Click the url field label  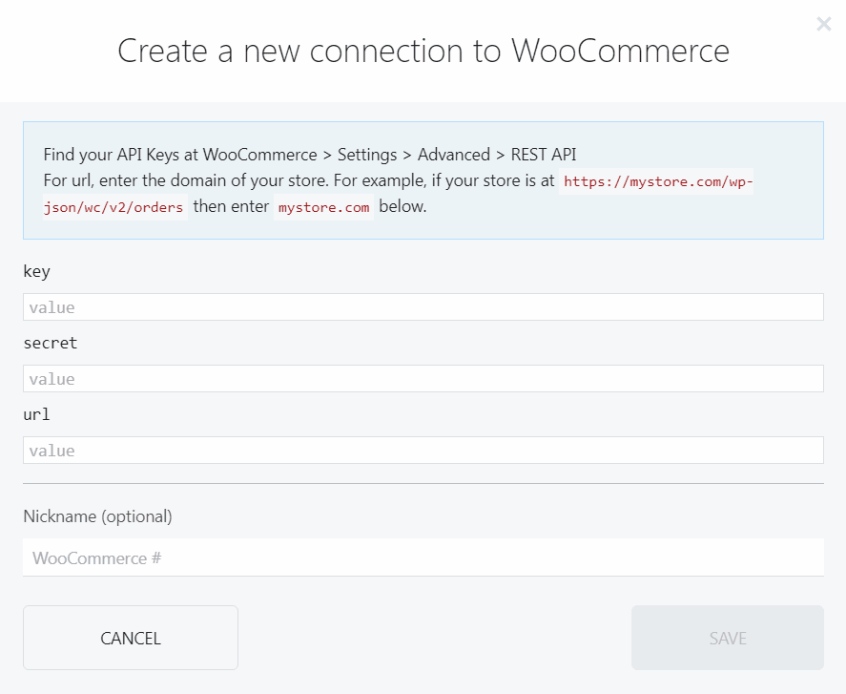[x=36, y=414]
